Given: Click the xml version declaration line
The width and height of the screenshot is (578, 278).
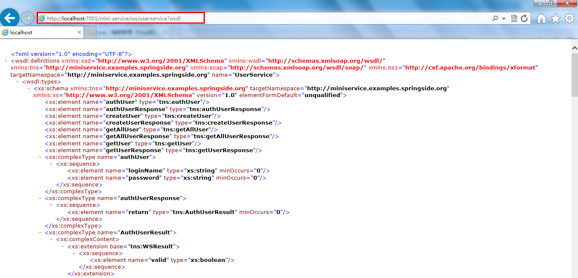Looking at the screenshot, I should [71, 54].
